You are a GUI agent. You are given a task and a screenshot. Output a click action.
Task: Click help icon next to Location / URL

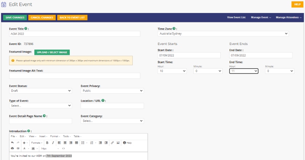click(103, 101)
